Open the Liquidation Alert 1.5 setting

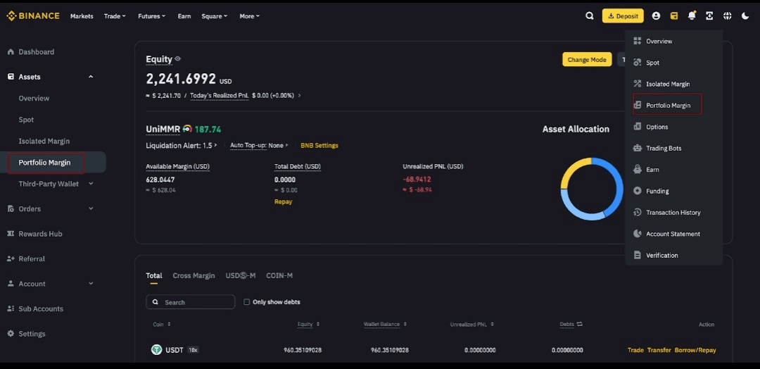[182, 146]
